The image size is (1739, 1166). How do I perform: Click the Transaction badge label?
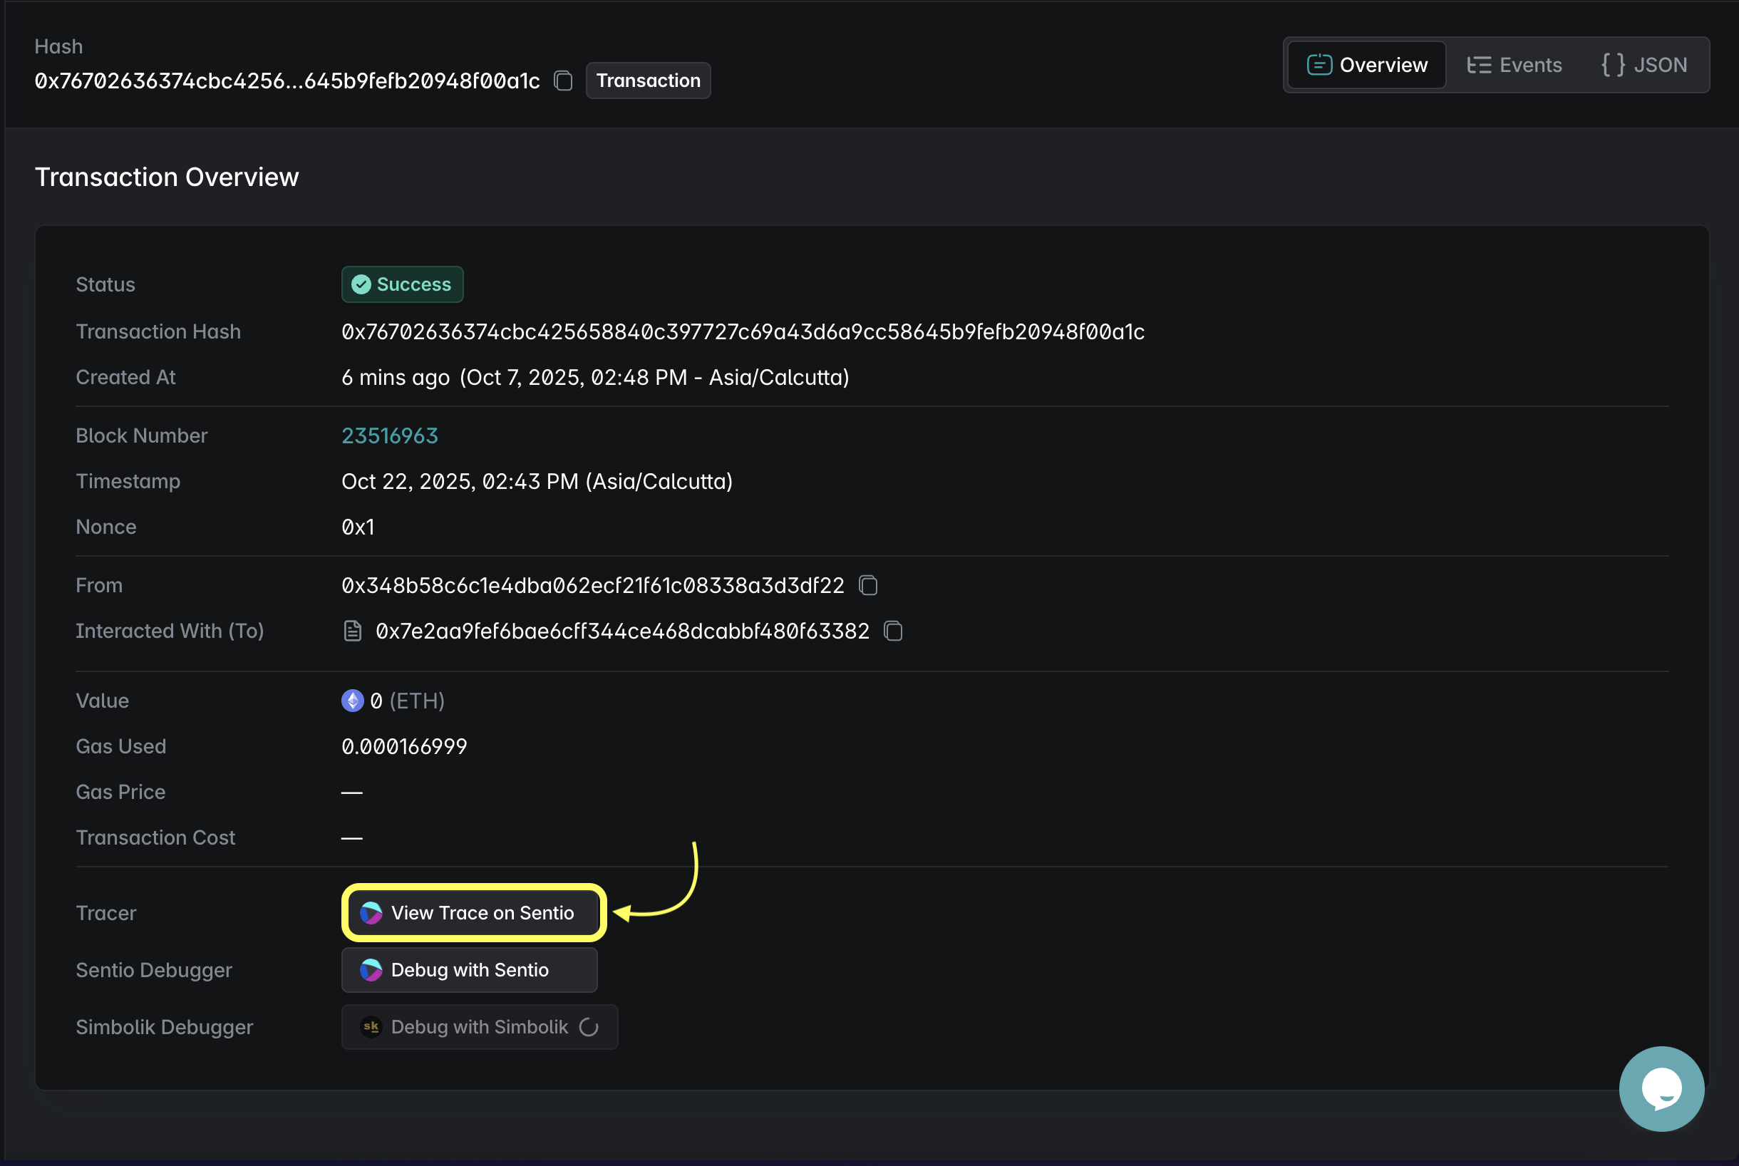click(648, 81)
